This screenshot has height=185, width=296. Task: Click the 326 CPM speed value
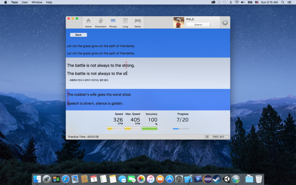pyautogui.click(x=118, y=121)
